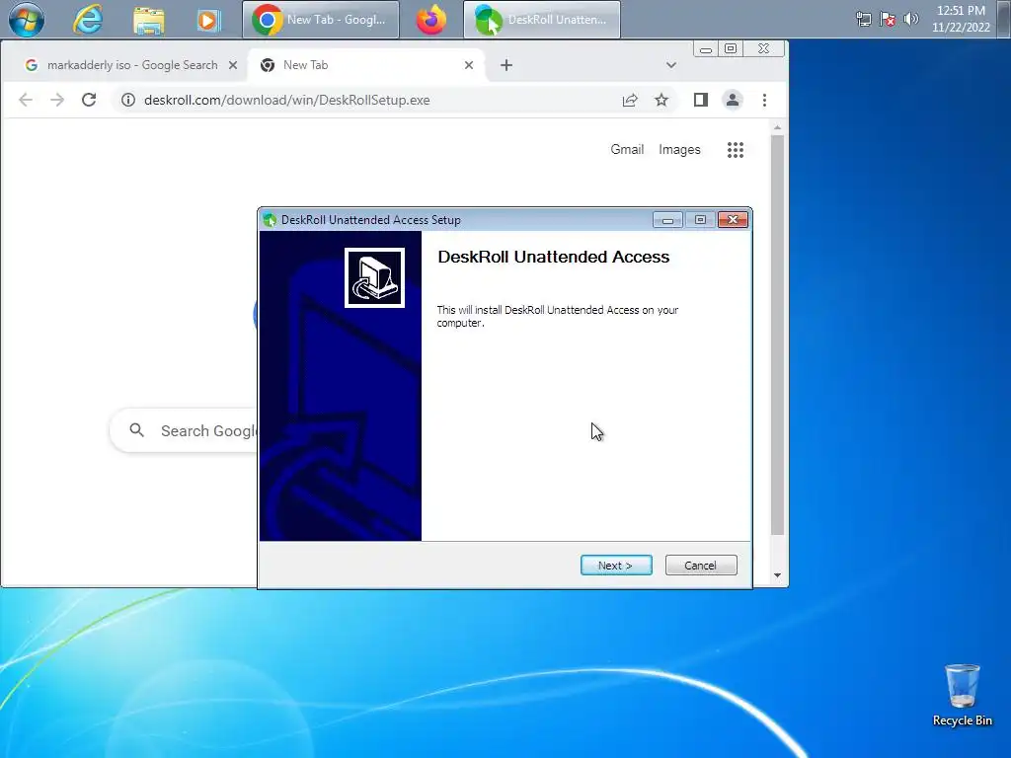Viewport: 1011px width, 758px height.
Task: Click the network status tray icon
Action: pyautogui.click(x=863, y=20)
